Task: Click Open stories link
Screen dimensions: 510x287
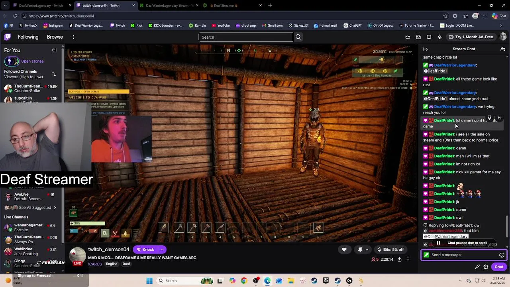Action: coord(32,61)
